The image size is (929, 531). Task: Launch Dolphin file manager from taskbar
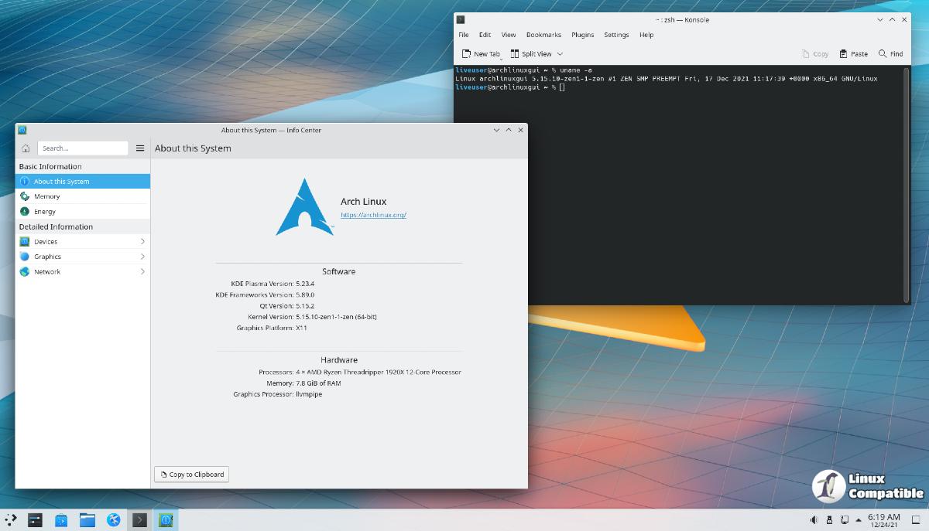87,520
